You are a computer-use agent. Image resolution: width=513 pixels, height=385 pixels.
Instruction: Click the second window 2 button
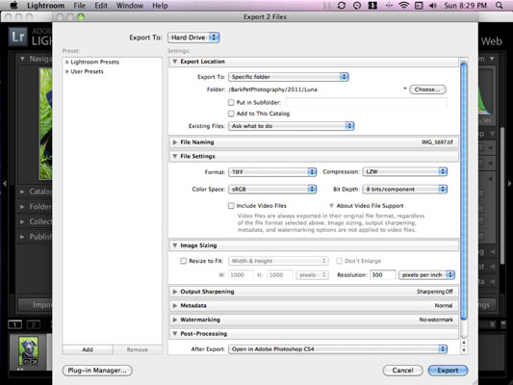coord(33,324)
